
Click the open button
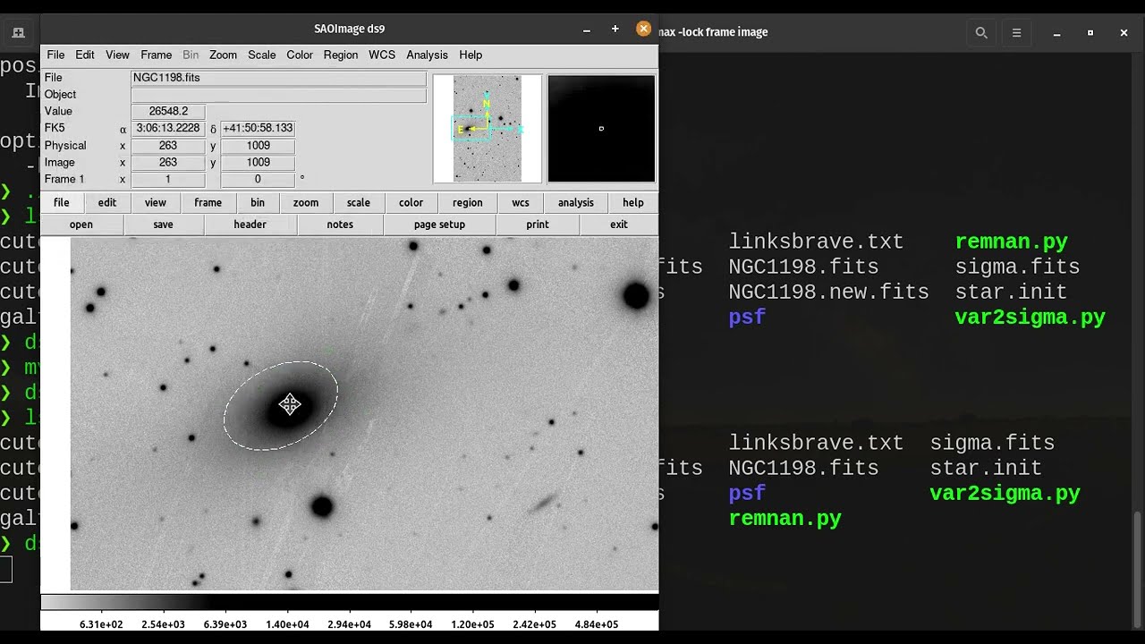pos(81,225)
